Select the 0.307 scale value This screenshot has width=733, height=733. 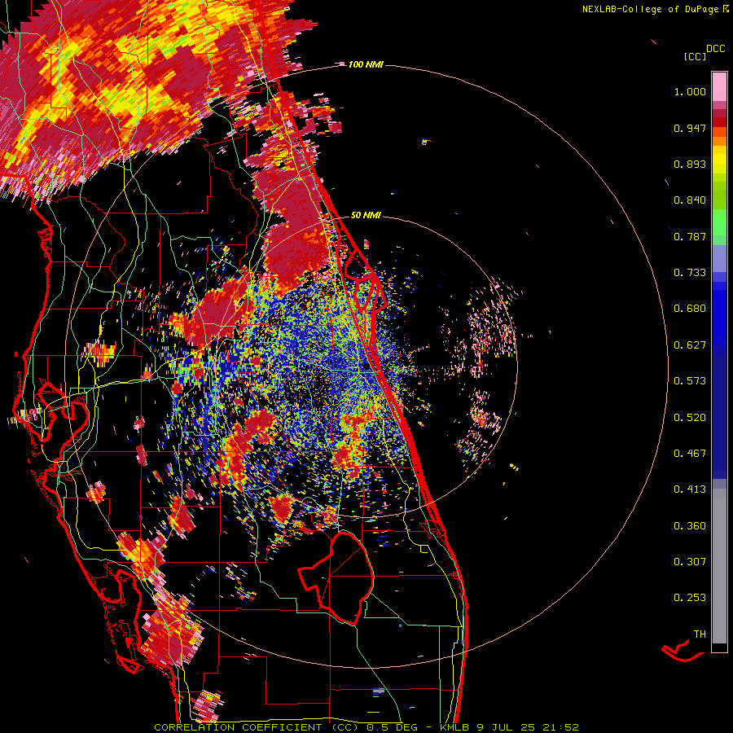690,562
